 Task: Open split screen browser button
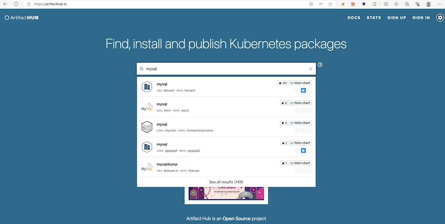[386, 4]
